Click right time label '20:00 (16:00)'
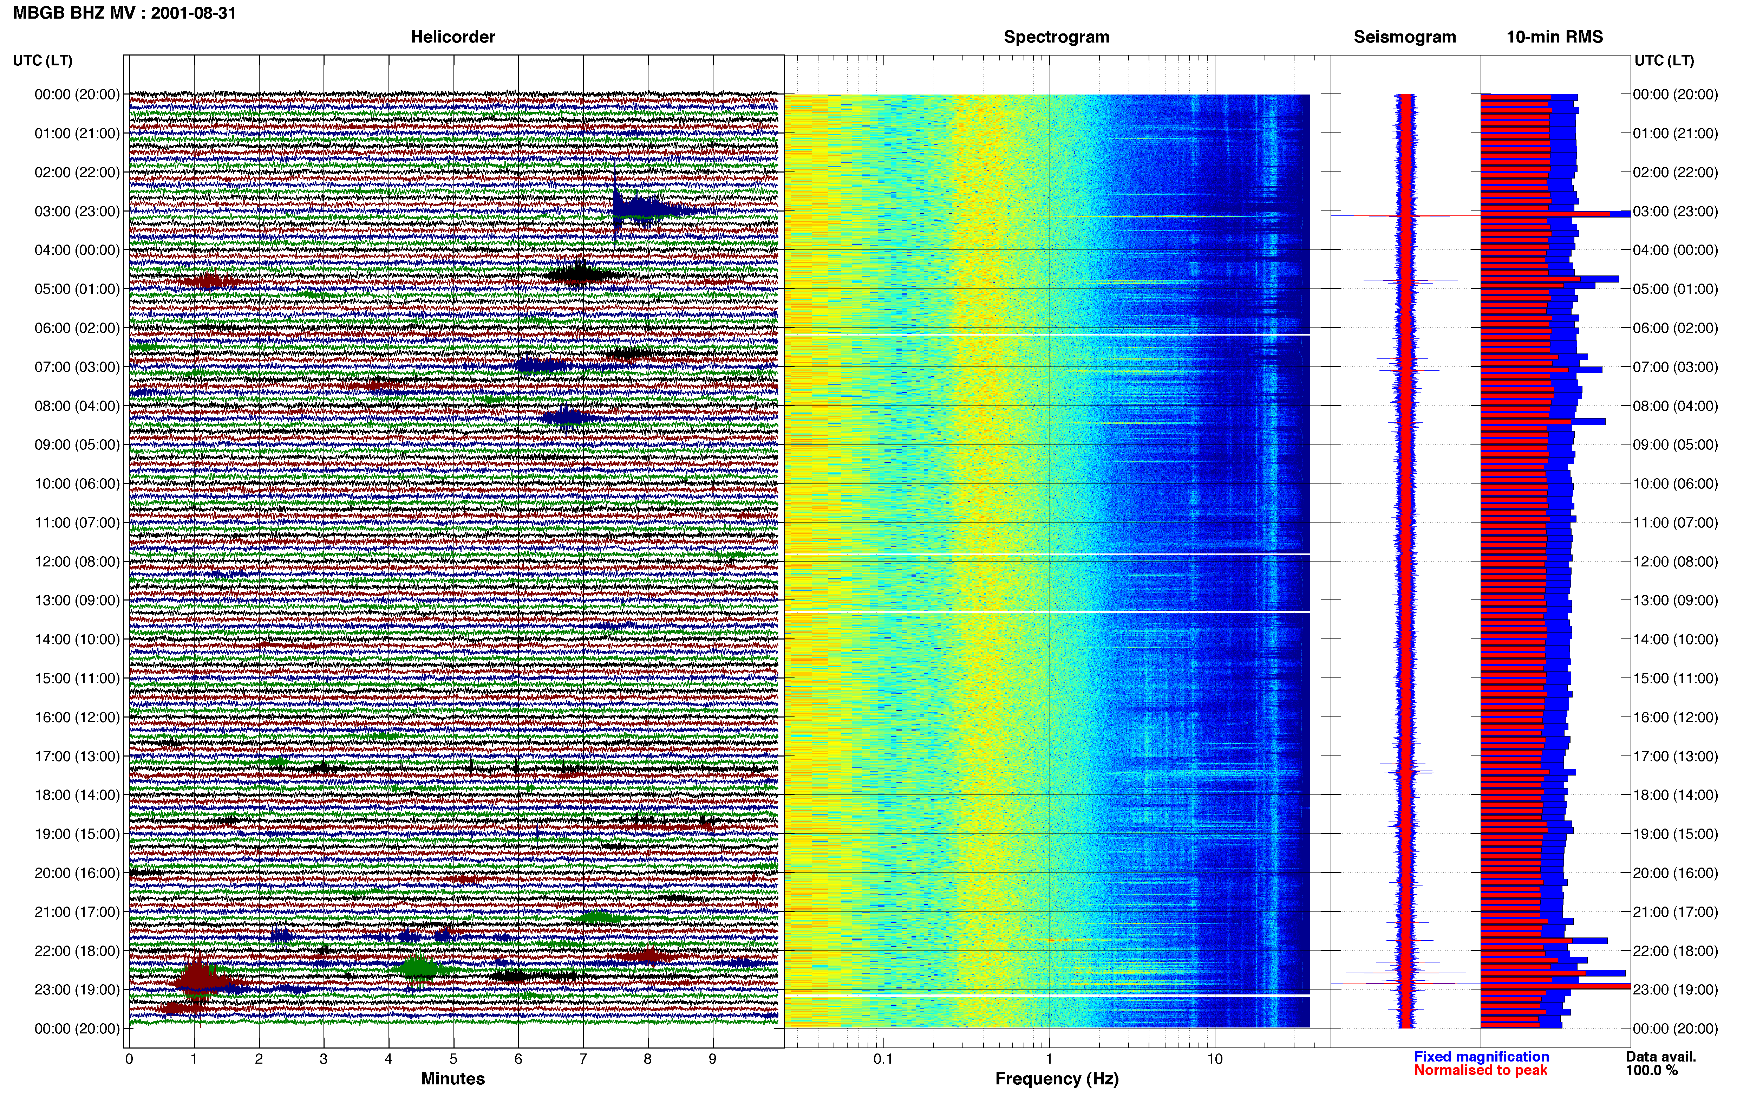 [1676, 873]
